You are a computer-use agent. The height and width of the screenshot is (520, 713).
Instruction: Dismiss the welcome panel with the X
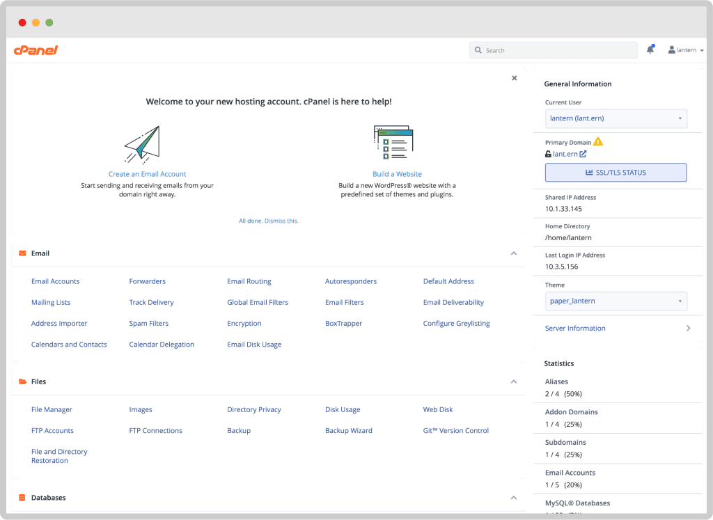click(x=515, y=78)
